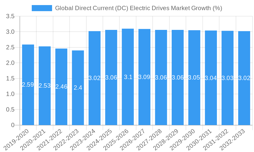Select the 2030-2031 bar valued 3.04

211,78
